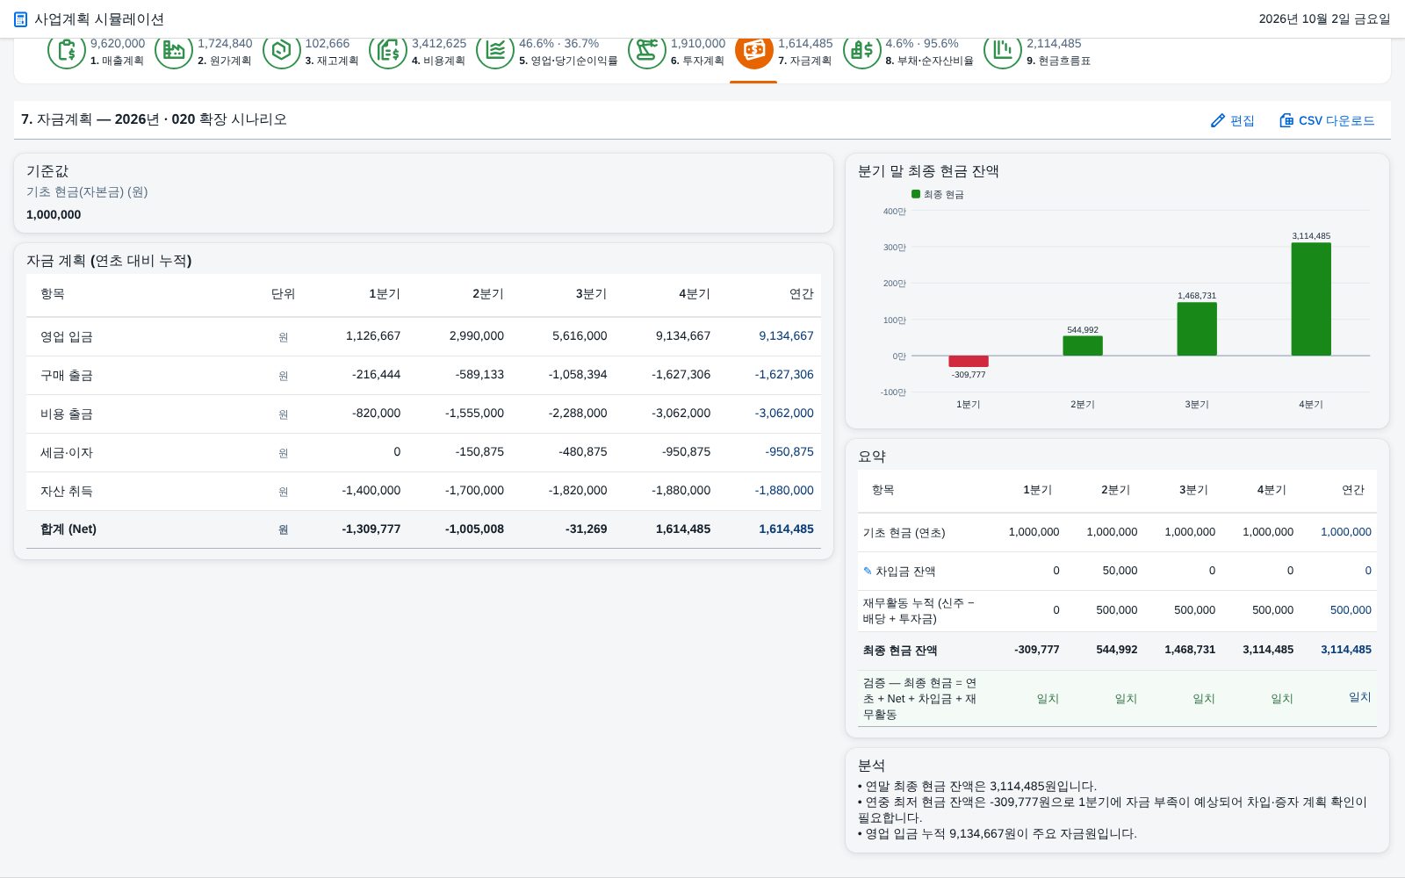This screenshot has height=878, width=1405.
Task: Click the 연간 일치 verification cell
Action: (x=1359, y=697)
